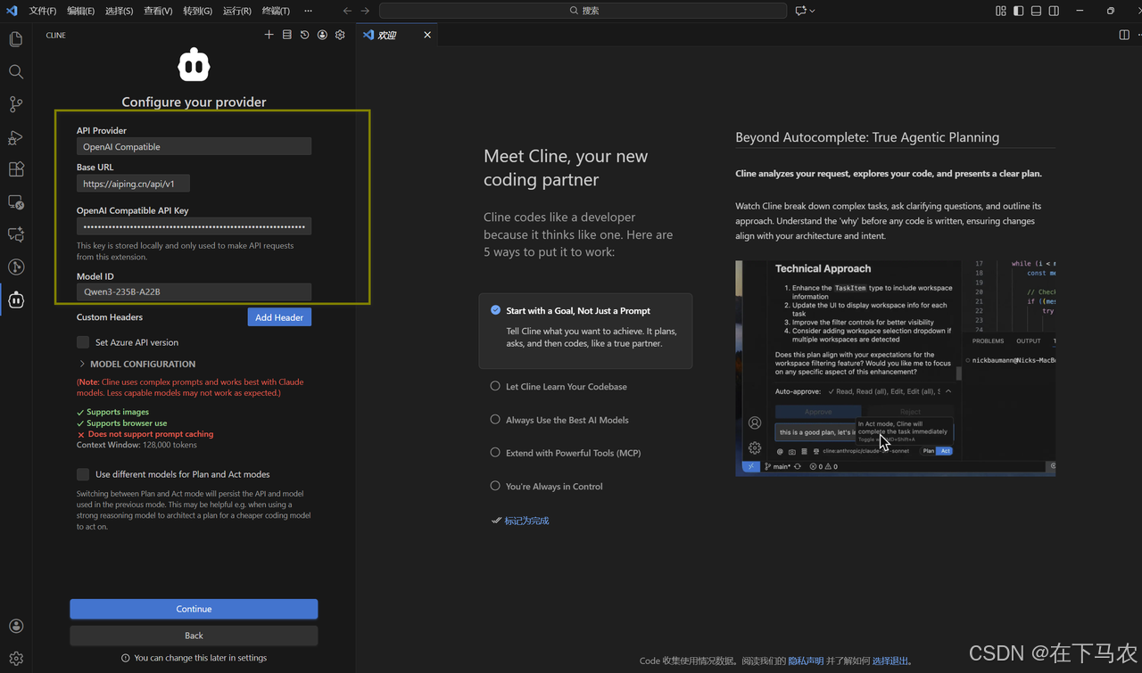Go forward with the title bar arrow
Viewport: 1142px width, 673px height.
366,11
